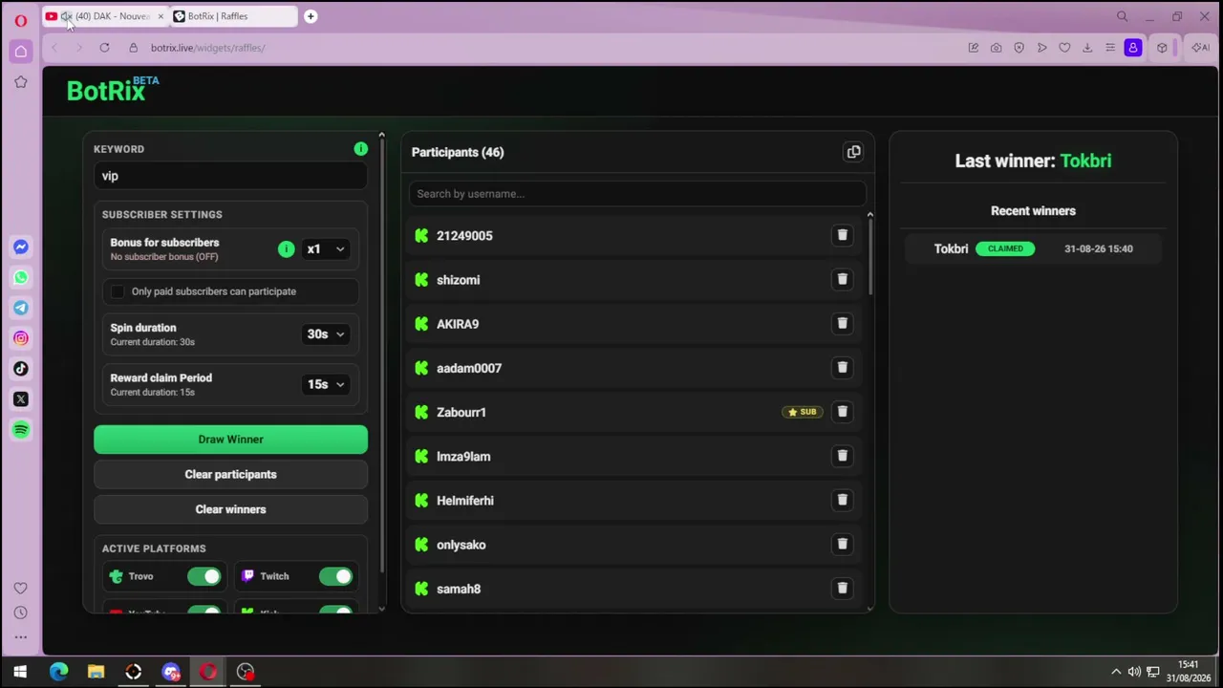
Task: Open Opera main menu logo
Action: pyautogui.click(x=21, y=20)
